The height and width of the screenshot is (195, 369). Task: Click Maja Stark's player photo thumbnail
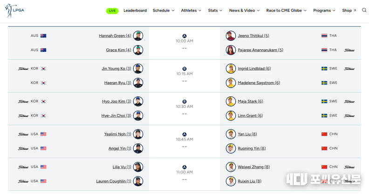point(231,101)
